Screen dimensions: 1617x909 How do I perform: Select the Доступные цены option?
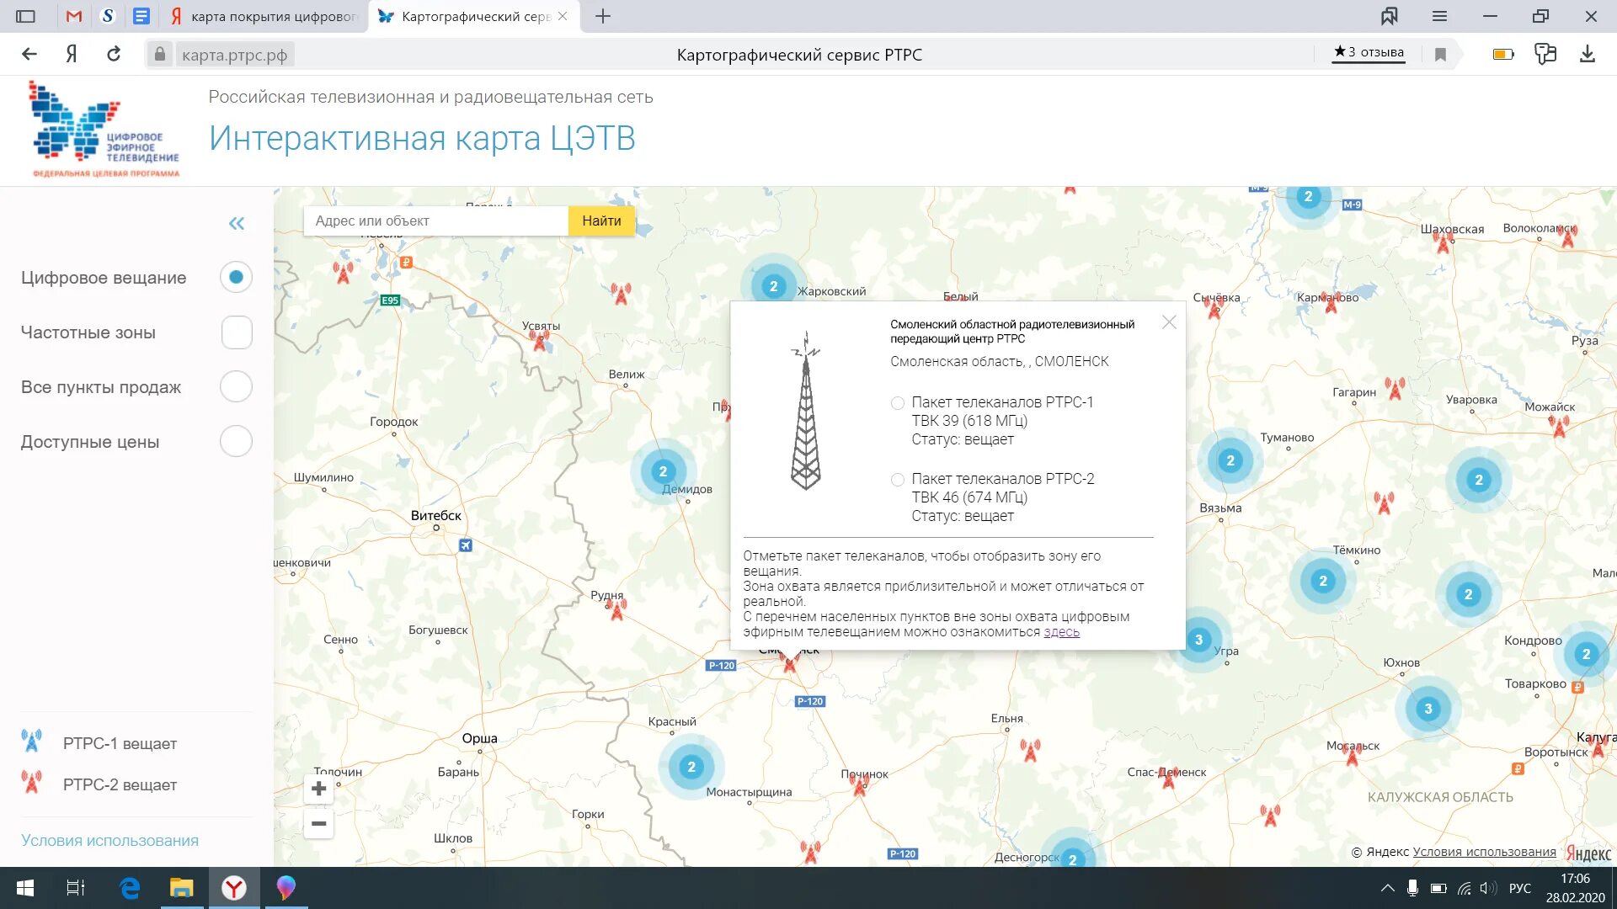click(x=236, y=441)
